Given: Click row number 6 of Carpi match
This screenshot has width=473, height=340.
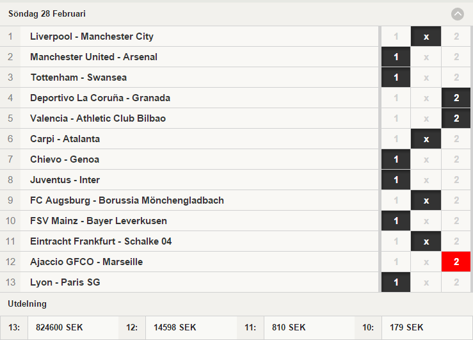Looking at the screenshot, I should [10, 139].
